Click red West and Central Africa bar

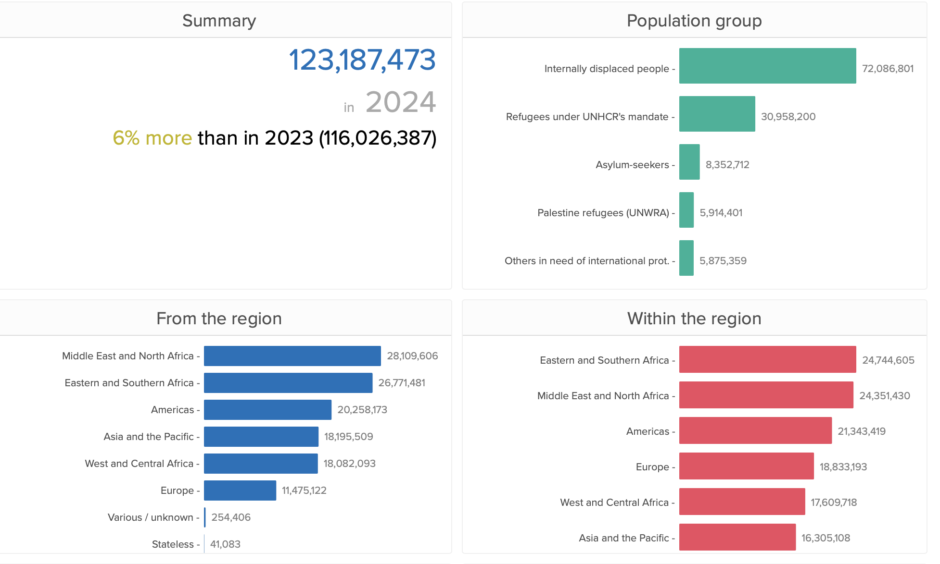coord(742,502)
